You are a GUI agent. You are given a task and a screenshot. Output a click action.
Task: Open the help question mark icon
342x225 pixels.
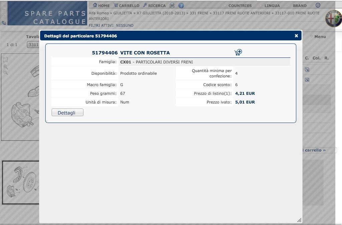pos(181,5)
